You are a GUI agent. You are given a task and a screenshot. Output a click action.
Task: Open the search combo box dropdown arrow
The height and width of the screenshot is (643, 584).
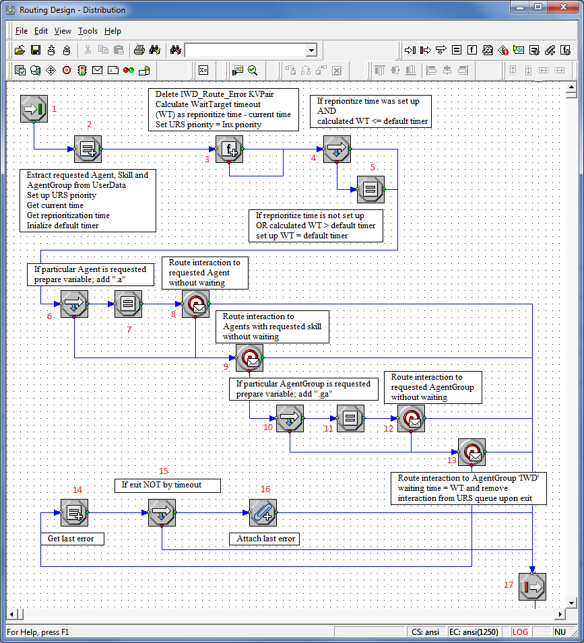[x=311, y=50]
